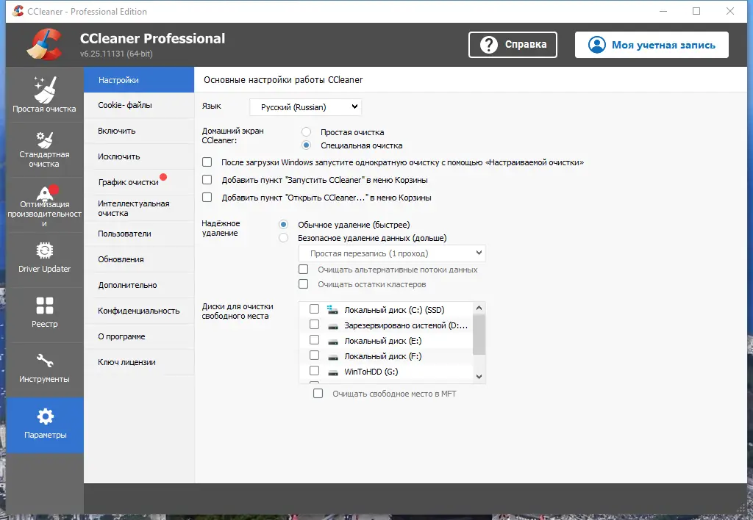
Task: Select the Параметры gear icon
Action: coord(45,416)
